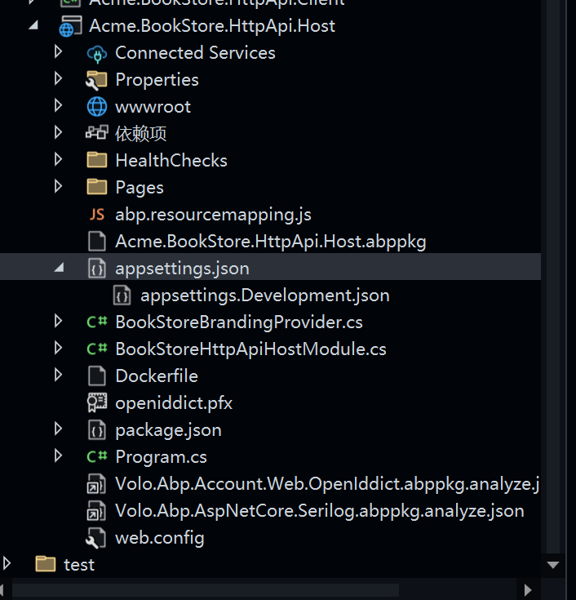Viewport: 576px width, 600px height.
Task: Select appsettings.Development.json file
Action: click(264, 296)
